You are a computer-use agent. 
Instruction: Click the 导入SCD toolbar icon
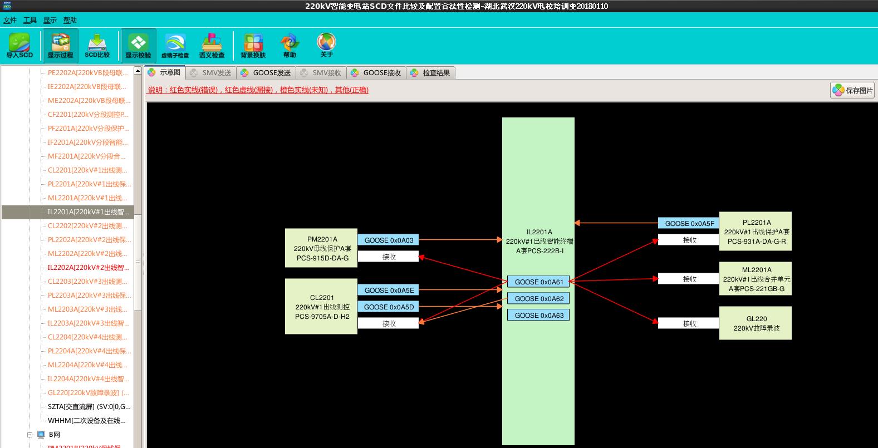point(19,46)
